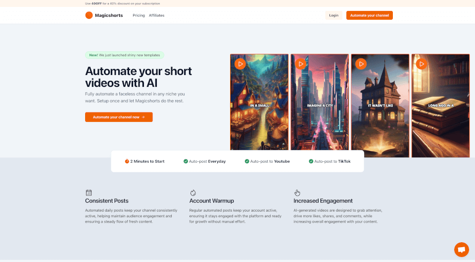The width and height of the screenshot is (475, 262).
Task: Click the Auto-post Everyday checkmark
Action: coord(186,161)
